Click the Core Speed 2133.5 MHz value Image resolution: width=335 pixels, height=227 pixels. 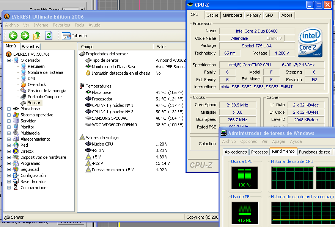[237, 105]
